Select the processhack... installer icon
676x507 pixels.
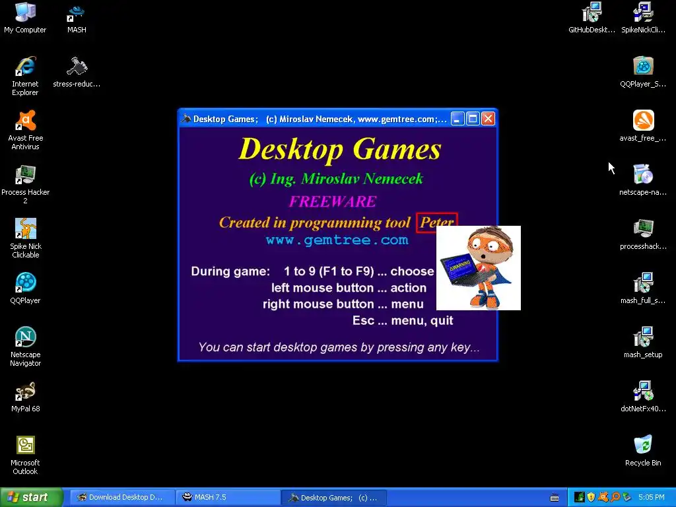coord(643,234)
